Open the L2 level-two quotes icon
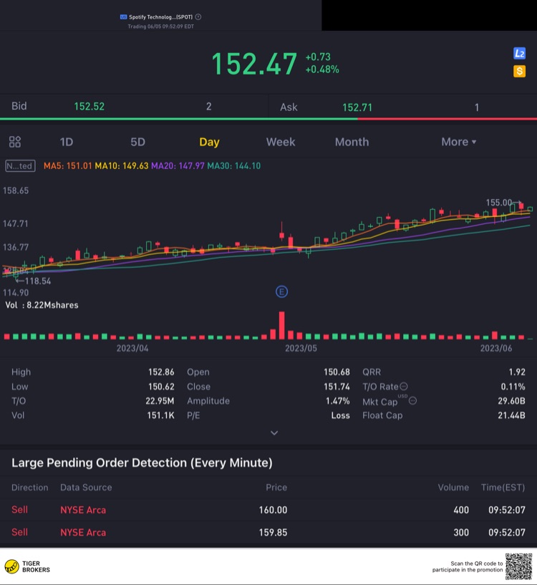537x585 pixels. click(x=519, y=54)
